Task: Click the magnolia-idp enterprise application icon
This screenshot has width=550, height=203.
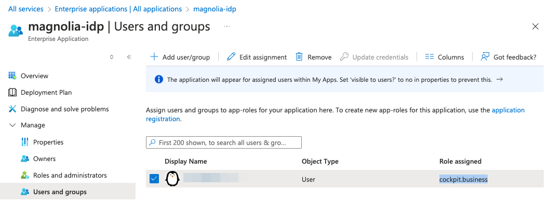Action: point(16,31)
